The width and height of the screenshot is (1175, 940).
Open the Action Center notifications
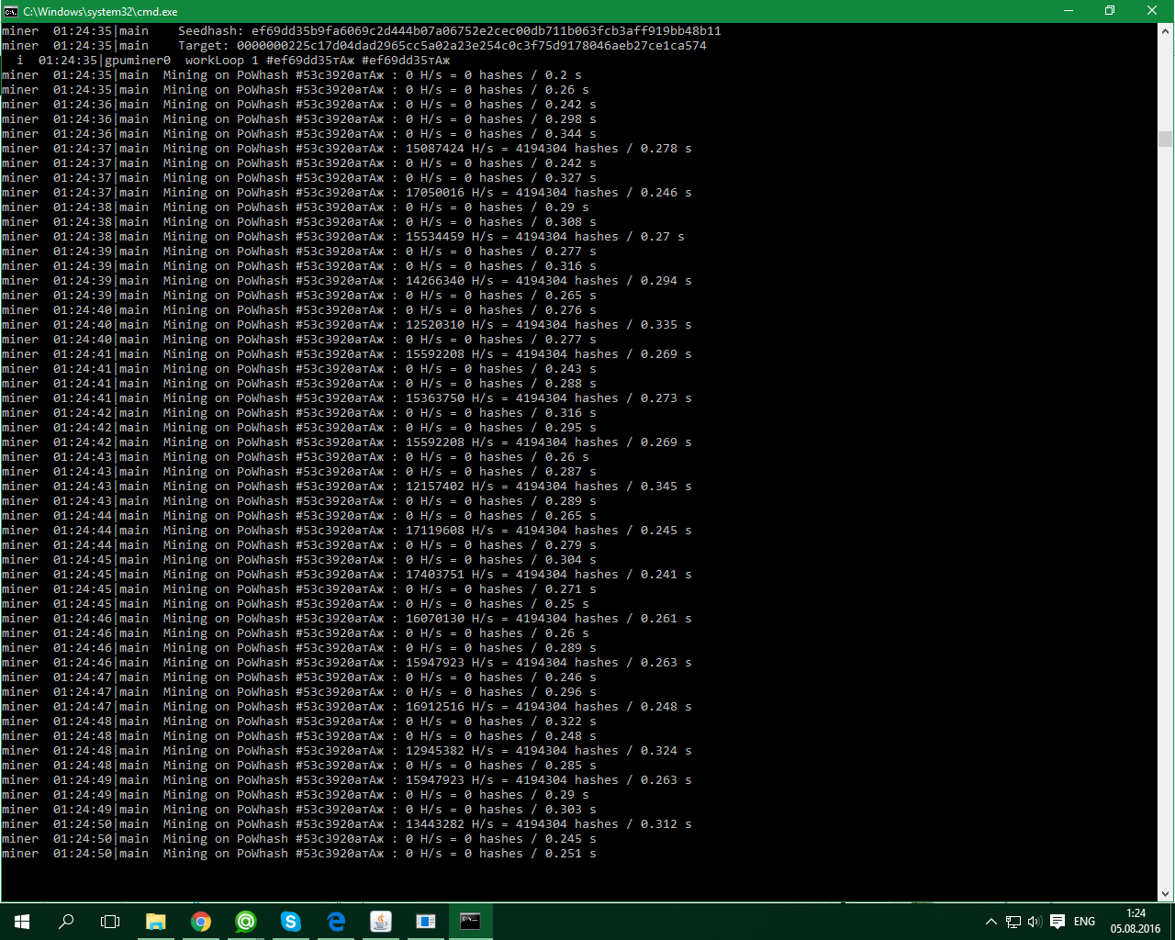tap(1057, 922)
